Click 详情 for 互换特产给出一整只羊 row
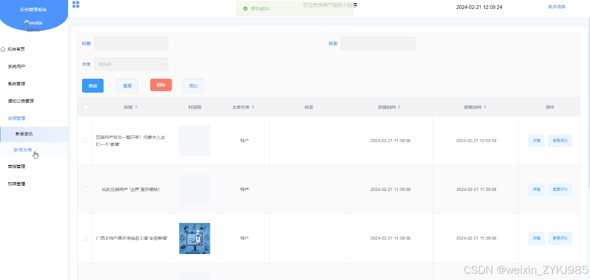This screenshot has width=590, height=280. pyautogui.click(x=537, y=140)
